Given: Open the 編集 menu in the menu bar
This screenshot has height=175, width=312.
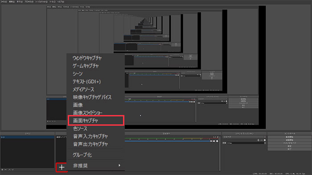Looking at the screenshot, I should pyautogui.click(x=12, y=2).
